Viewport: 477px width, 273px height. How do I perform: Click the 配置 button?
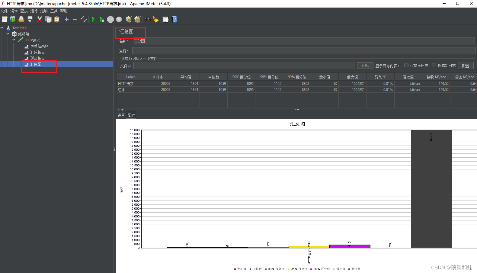(466, 66)
